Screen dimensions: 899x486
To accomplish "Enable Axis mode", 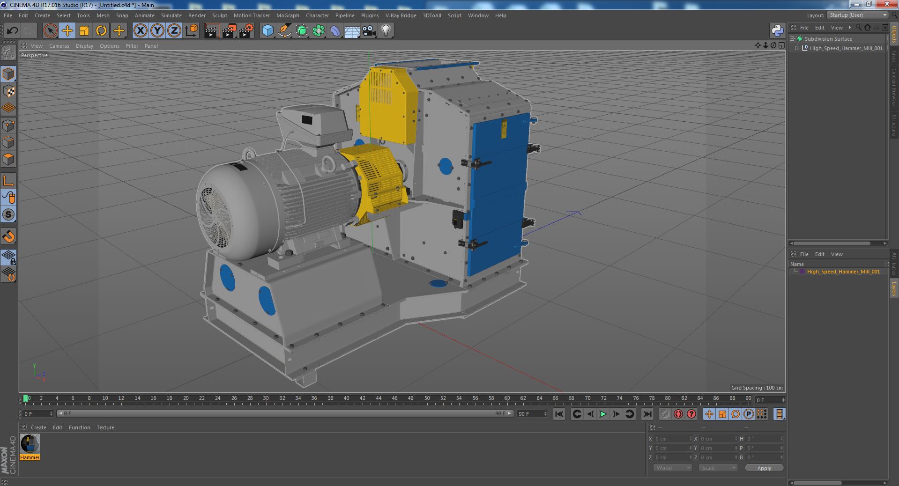I will (x=8, y=180).
